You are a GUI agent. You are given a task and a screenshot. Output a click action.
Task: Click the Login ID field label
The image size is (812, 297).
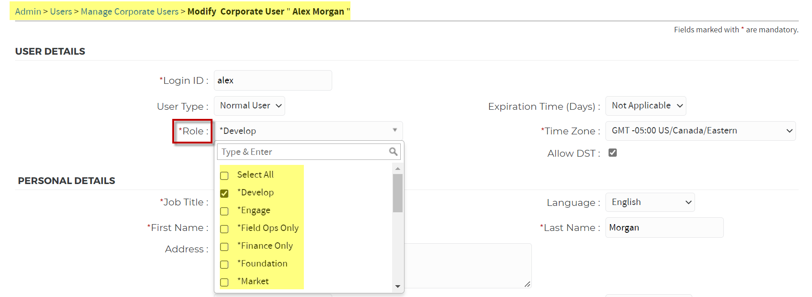[184, 81]
